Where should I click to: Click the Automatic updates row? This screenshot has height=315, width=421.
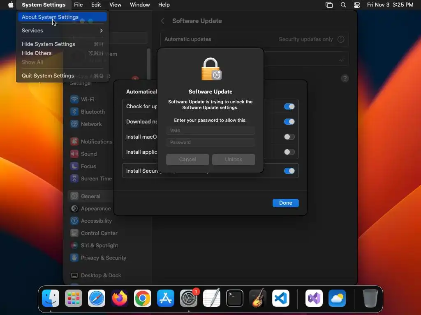[254, 39]
